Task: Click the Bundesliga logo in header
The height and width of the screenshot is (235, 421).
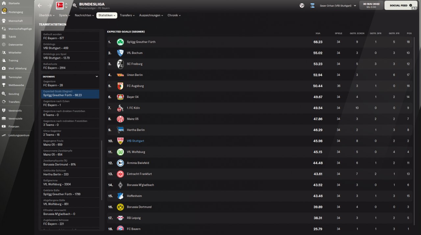Action: coord(60,6)
